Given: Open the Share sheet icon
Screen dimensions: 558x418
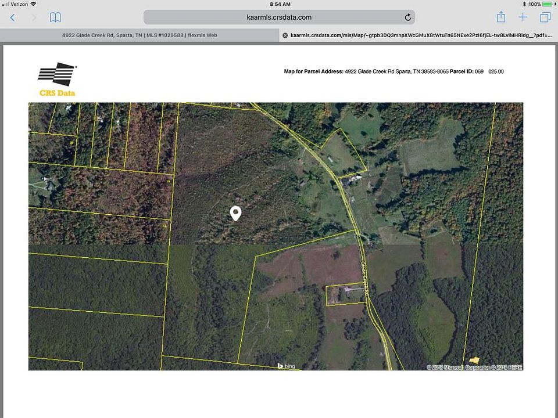Looking at the screenshot, I should [x=501, y=17].
